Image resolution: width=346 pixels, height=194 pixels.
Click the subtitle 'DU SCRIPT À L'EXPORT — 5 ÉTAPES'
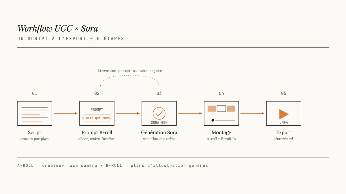pos(71,39)
